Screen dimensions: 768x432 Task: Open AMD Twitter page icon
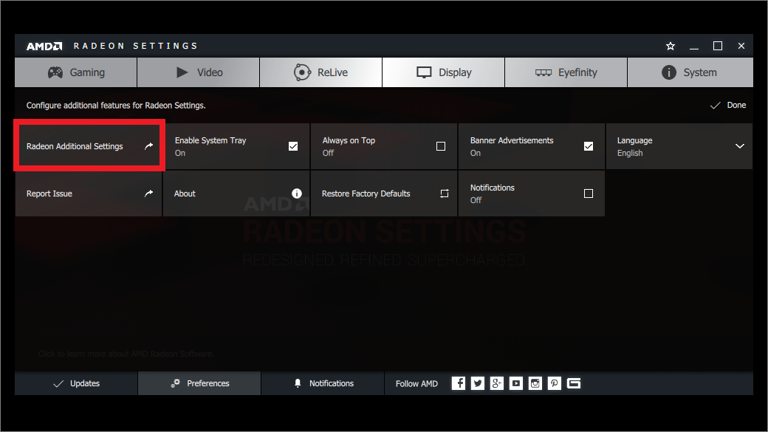tap(478, 383)
